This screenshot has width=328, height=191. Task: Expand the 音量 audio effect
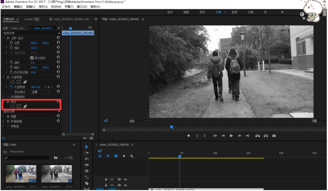3,116
